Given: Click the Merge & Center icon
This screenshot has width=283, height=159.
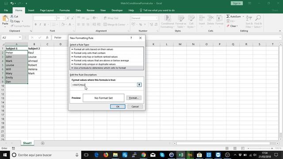Looking at the screenshot, I should click(115, 24).
